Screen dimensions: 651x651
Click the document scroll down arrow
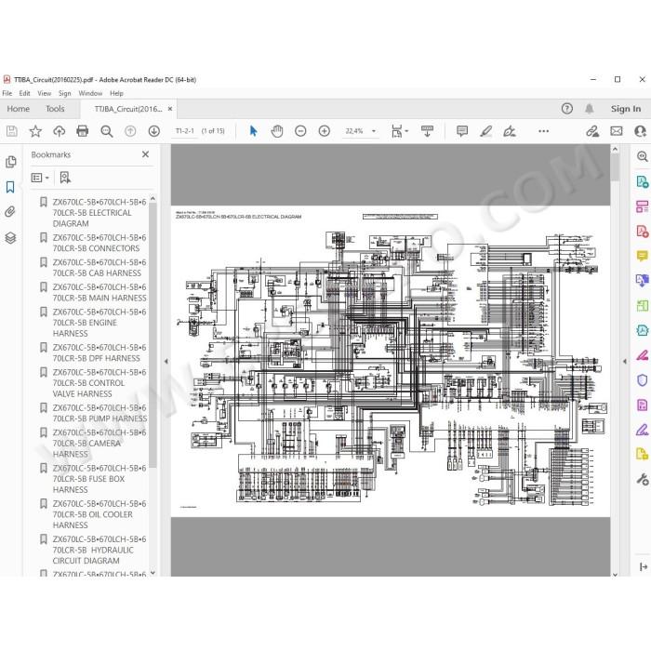pyautogui.click(x=615, y=575)
